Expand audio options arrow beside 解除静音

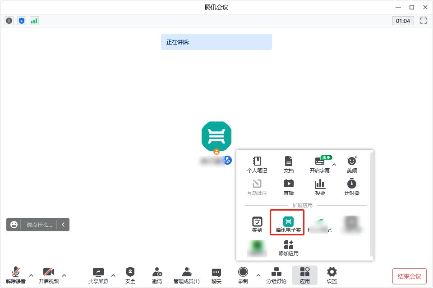(31, 275)
